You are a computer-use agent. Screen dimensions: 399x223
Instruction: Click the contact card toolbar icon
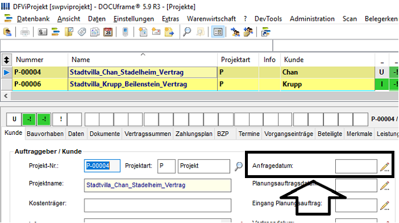coord(42,32)
